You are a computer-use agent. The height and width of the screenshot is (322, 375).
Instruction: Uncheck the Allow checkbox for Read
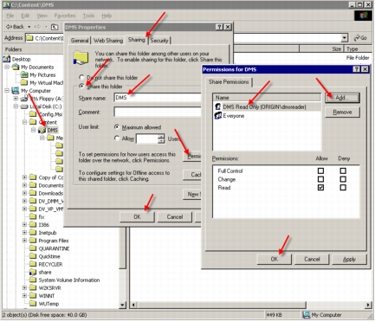click(x=320, y=188)
